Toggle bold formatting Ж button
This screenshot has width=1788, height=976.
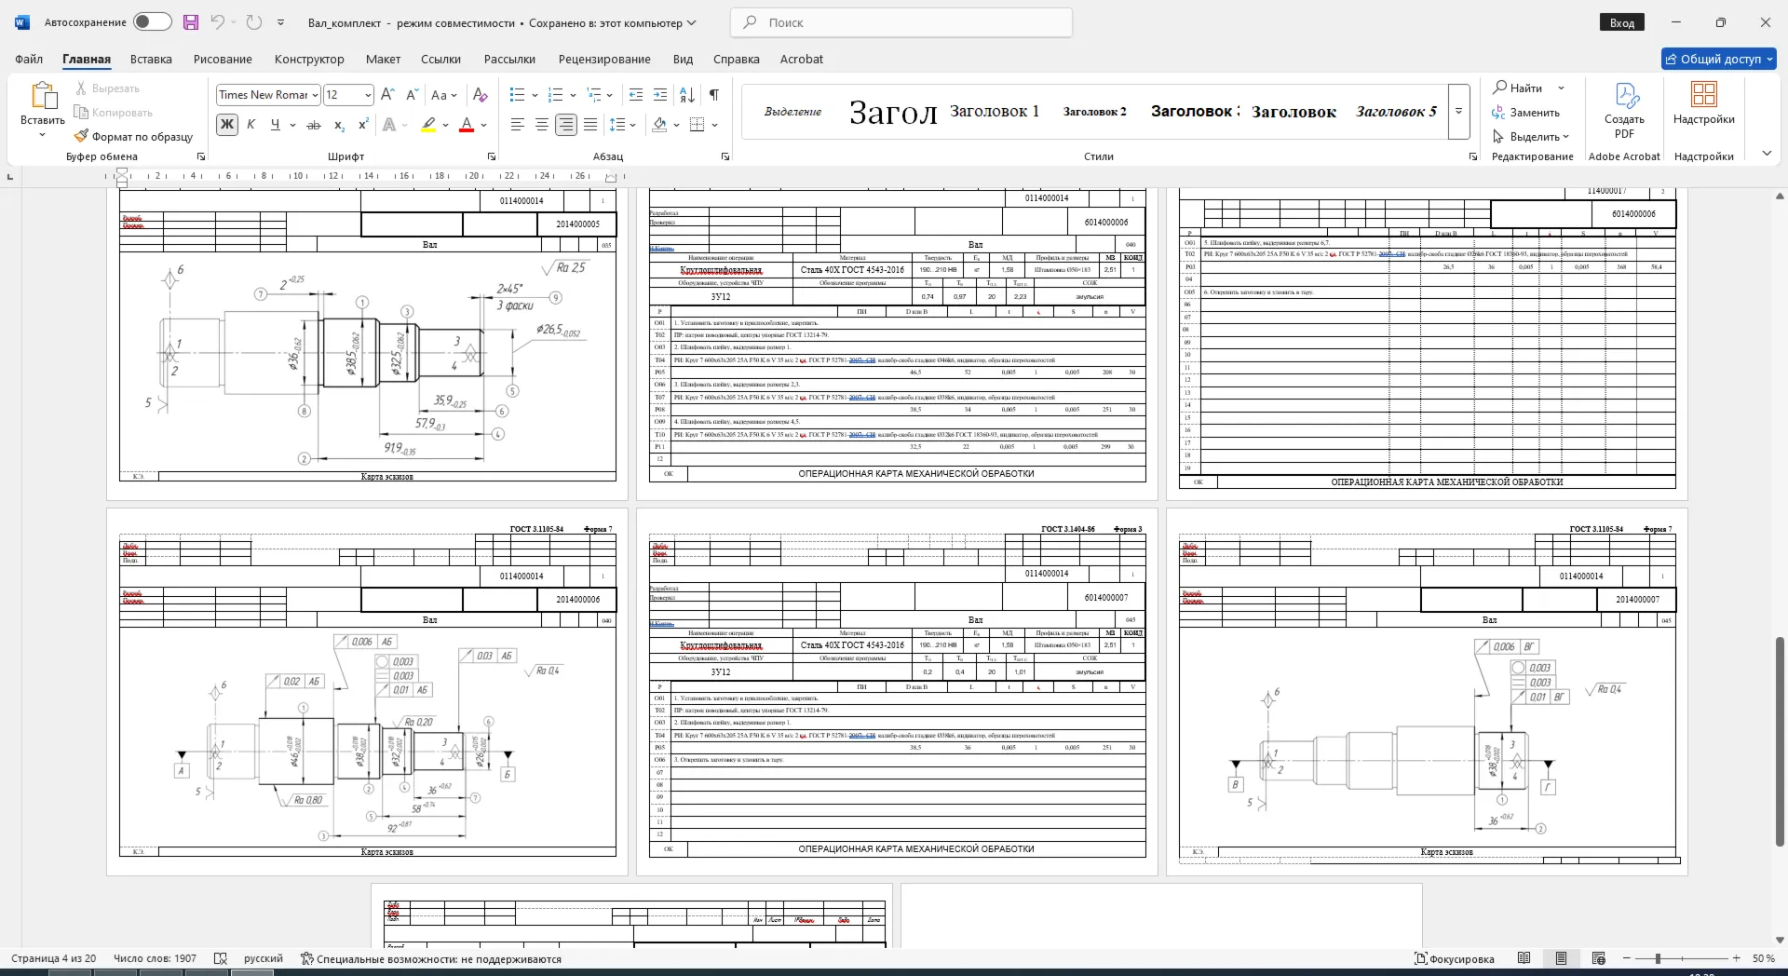tap(227, 125)
